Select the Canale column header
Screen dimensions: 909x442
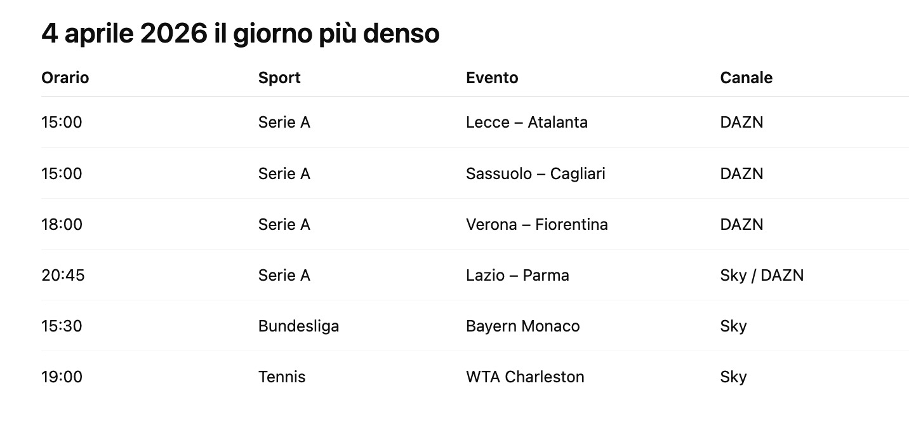point(746,77)
